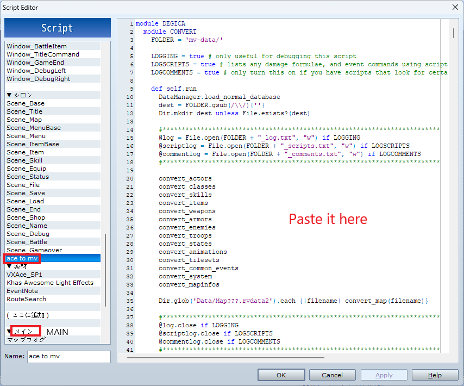The image size is (464, 386).
Task: Open Help for the Script Editor
Action: coord(435,375)
